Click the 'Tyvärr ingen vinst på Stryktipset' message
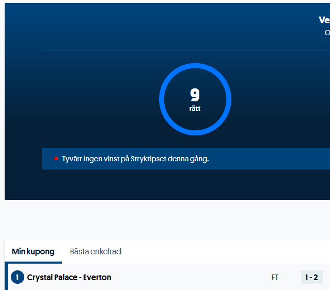The height and width of the screenshot is (290, 330). coord(135,159)
